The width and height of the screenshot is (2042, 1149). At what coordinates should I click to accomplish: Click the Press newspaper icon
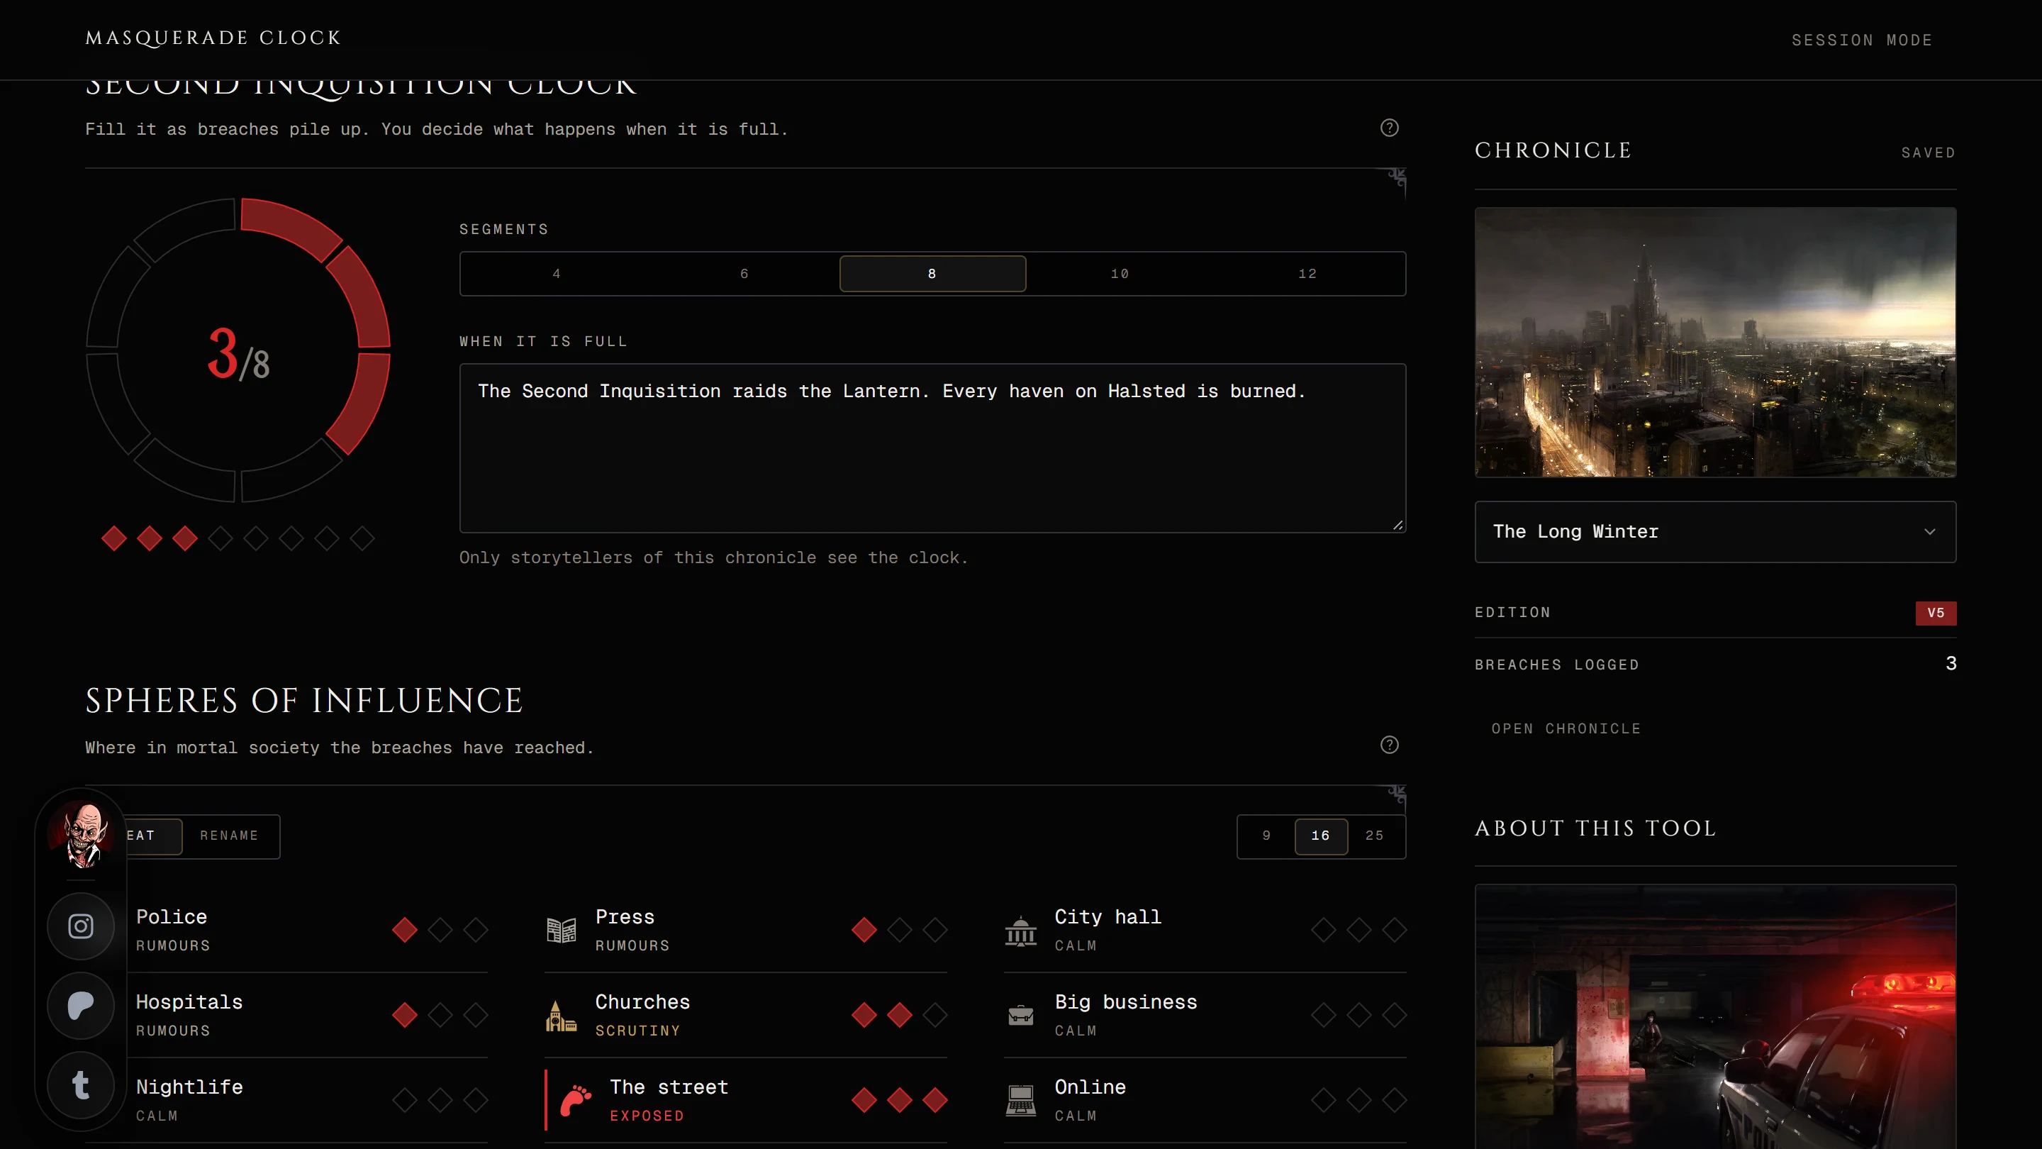pyautogui.click(x=562, y=929)
